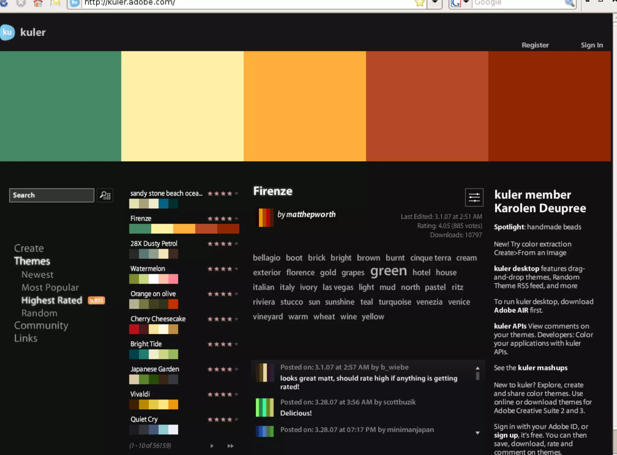This screenshot has height=455, width=617.
Task: Open the Community section
Action: (x=41, y=325)
